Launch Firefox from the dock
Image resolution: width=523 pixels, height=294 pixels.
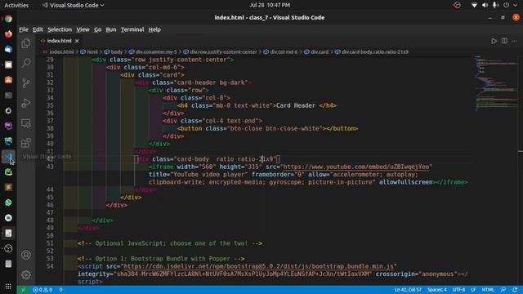(x=8, y=34)
